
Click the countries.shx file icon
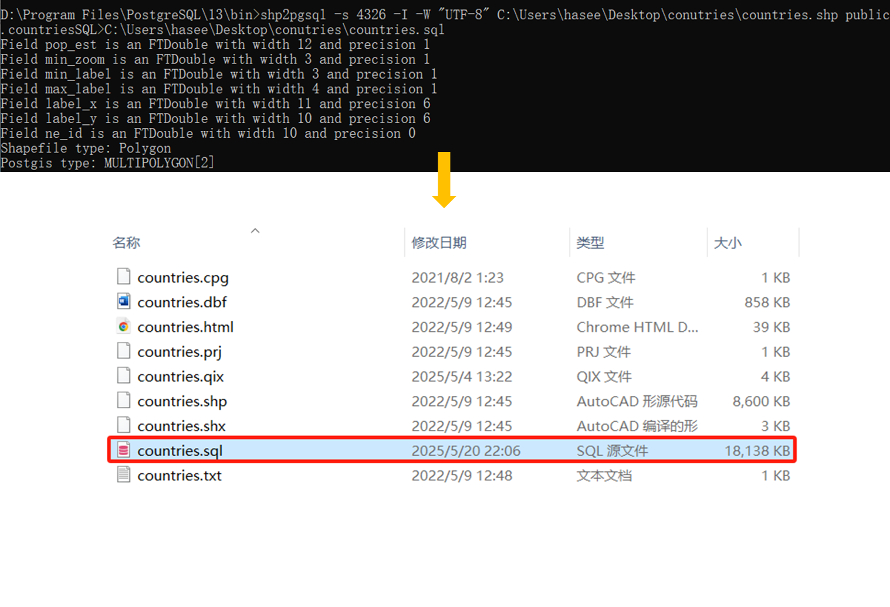pyautogui.click(x=123, y=425)
